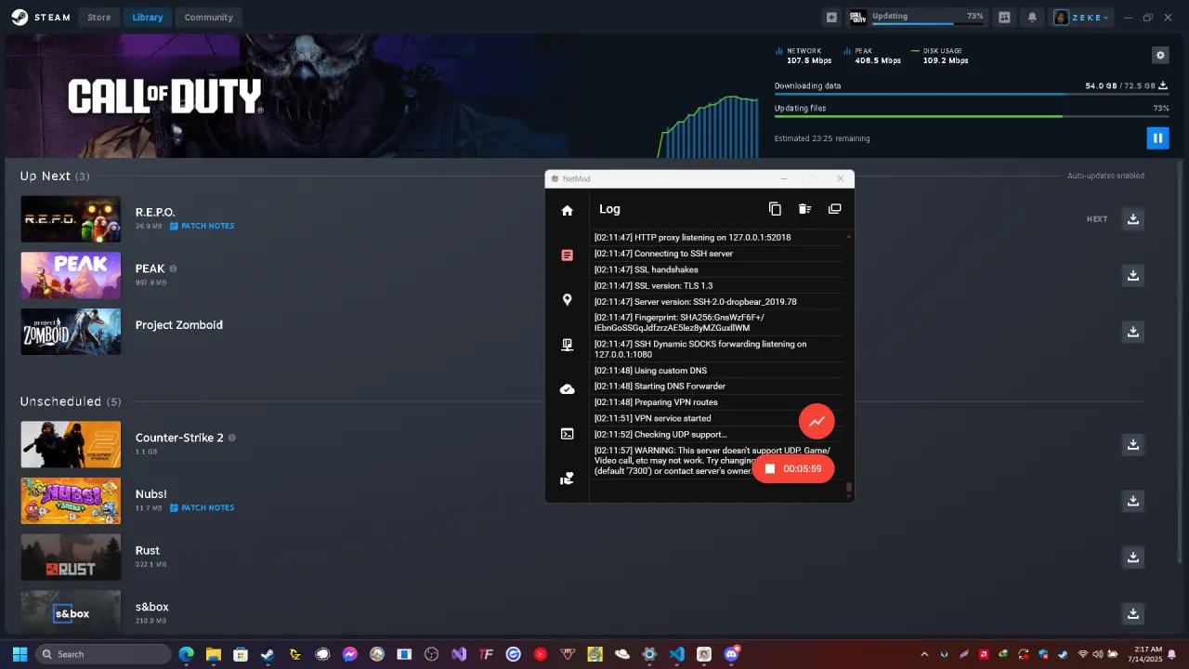
Task: Open NetMod cloud check icon page
Action: tap(567, 389)
